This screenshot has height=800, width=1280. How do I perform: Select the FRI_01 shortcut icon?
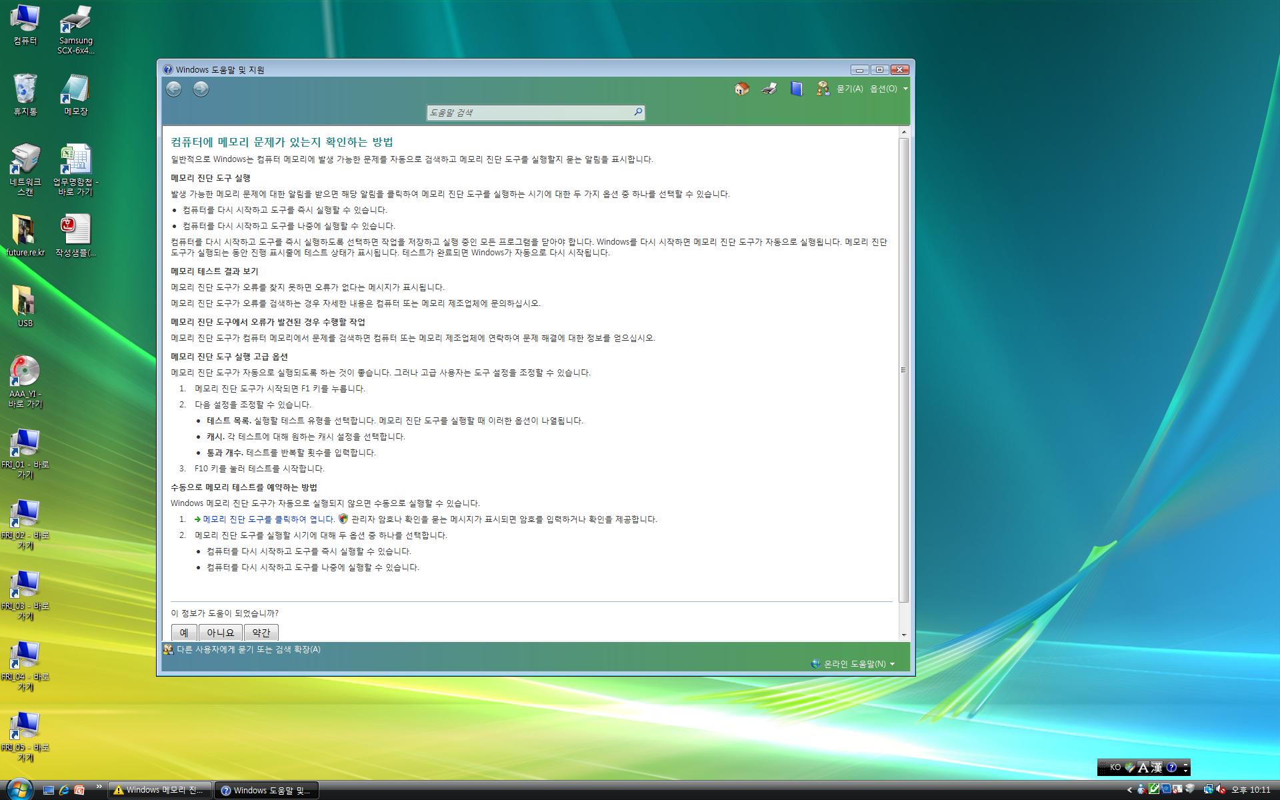coord(25,454)
